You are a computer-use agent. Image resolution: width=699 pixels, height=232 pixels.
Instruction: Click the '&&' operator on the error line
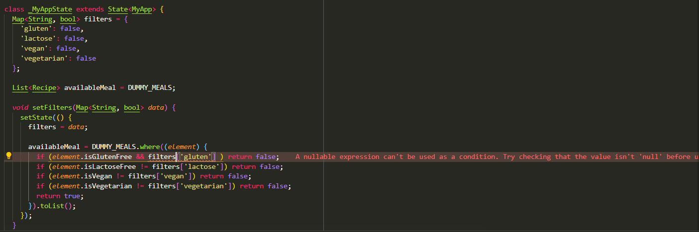tap(140, 157)
